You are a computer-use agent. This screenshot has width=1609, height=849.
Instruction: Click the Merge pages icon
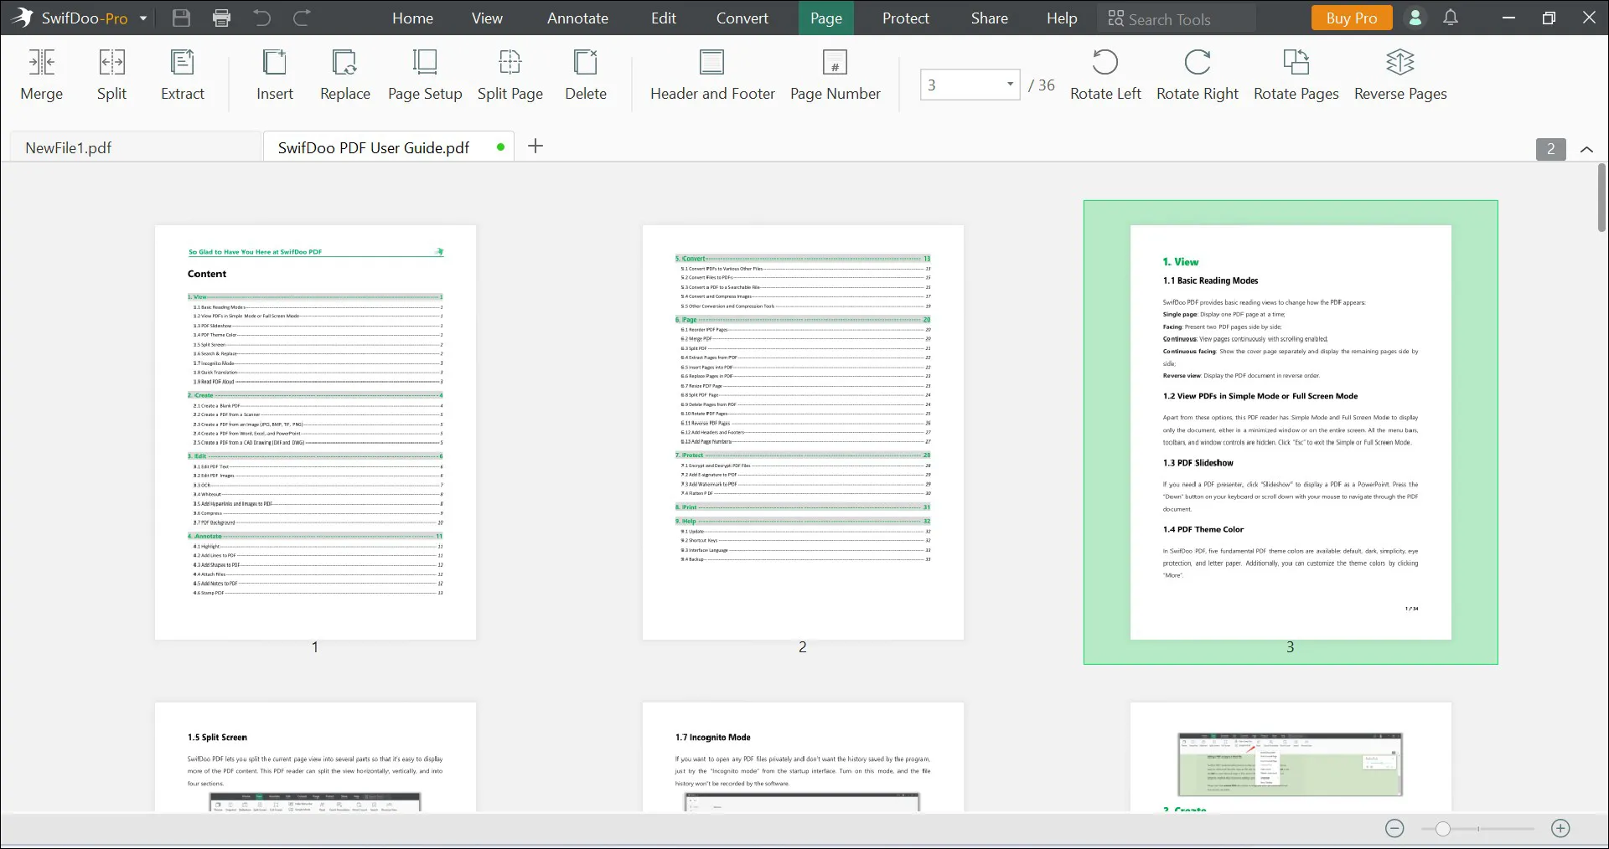pos(41,63)
